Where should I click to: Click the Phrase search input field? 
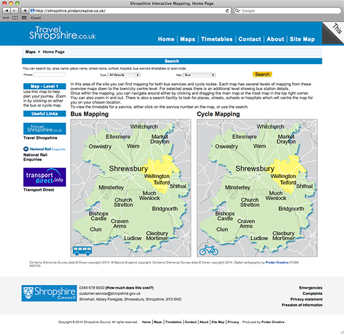[50, 75]
